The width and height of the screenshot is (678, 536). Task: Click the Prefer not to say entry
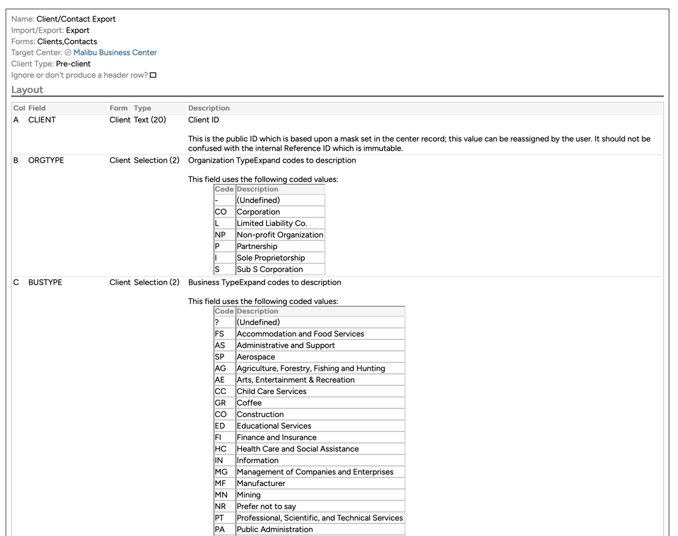point(266,507)
